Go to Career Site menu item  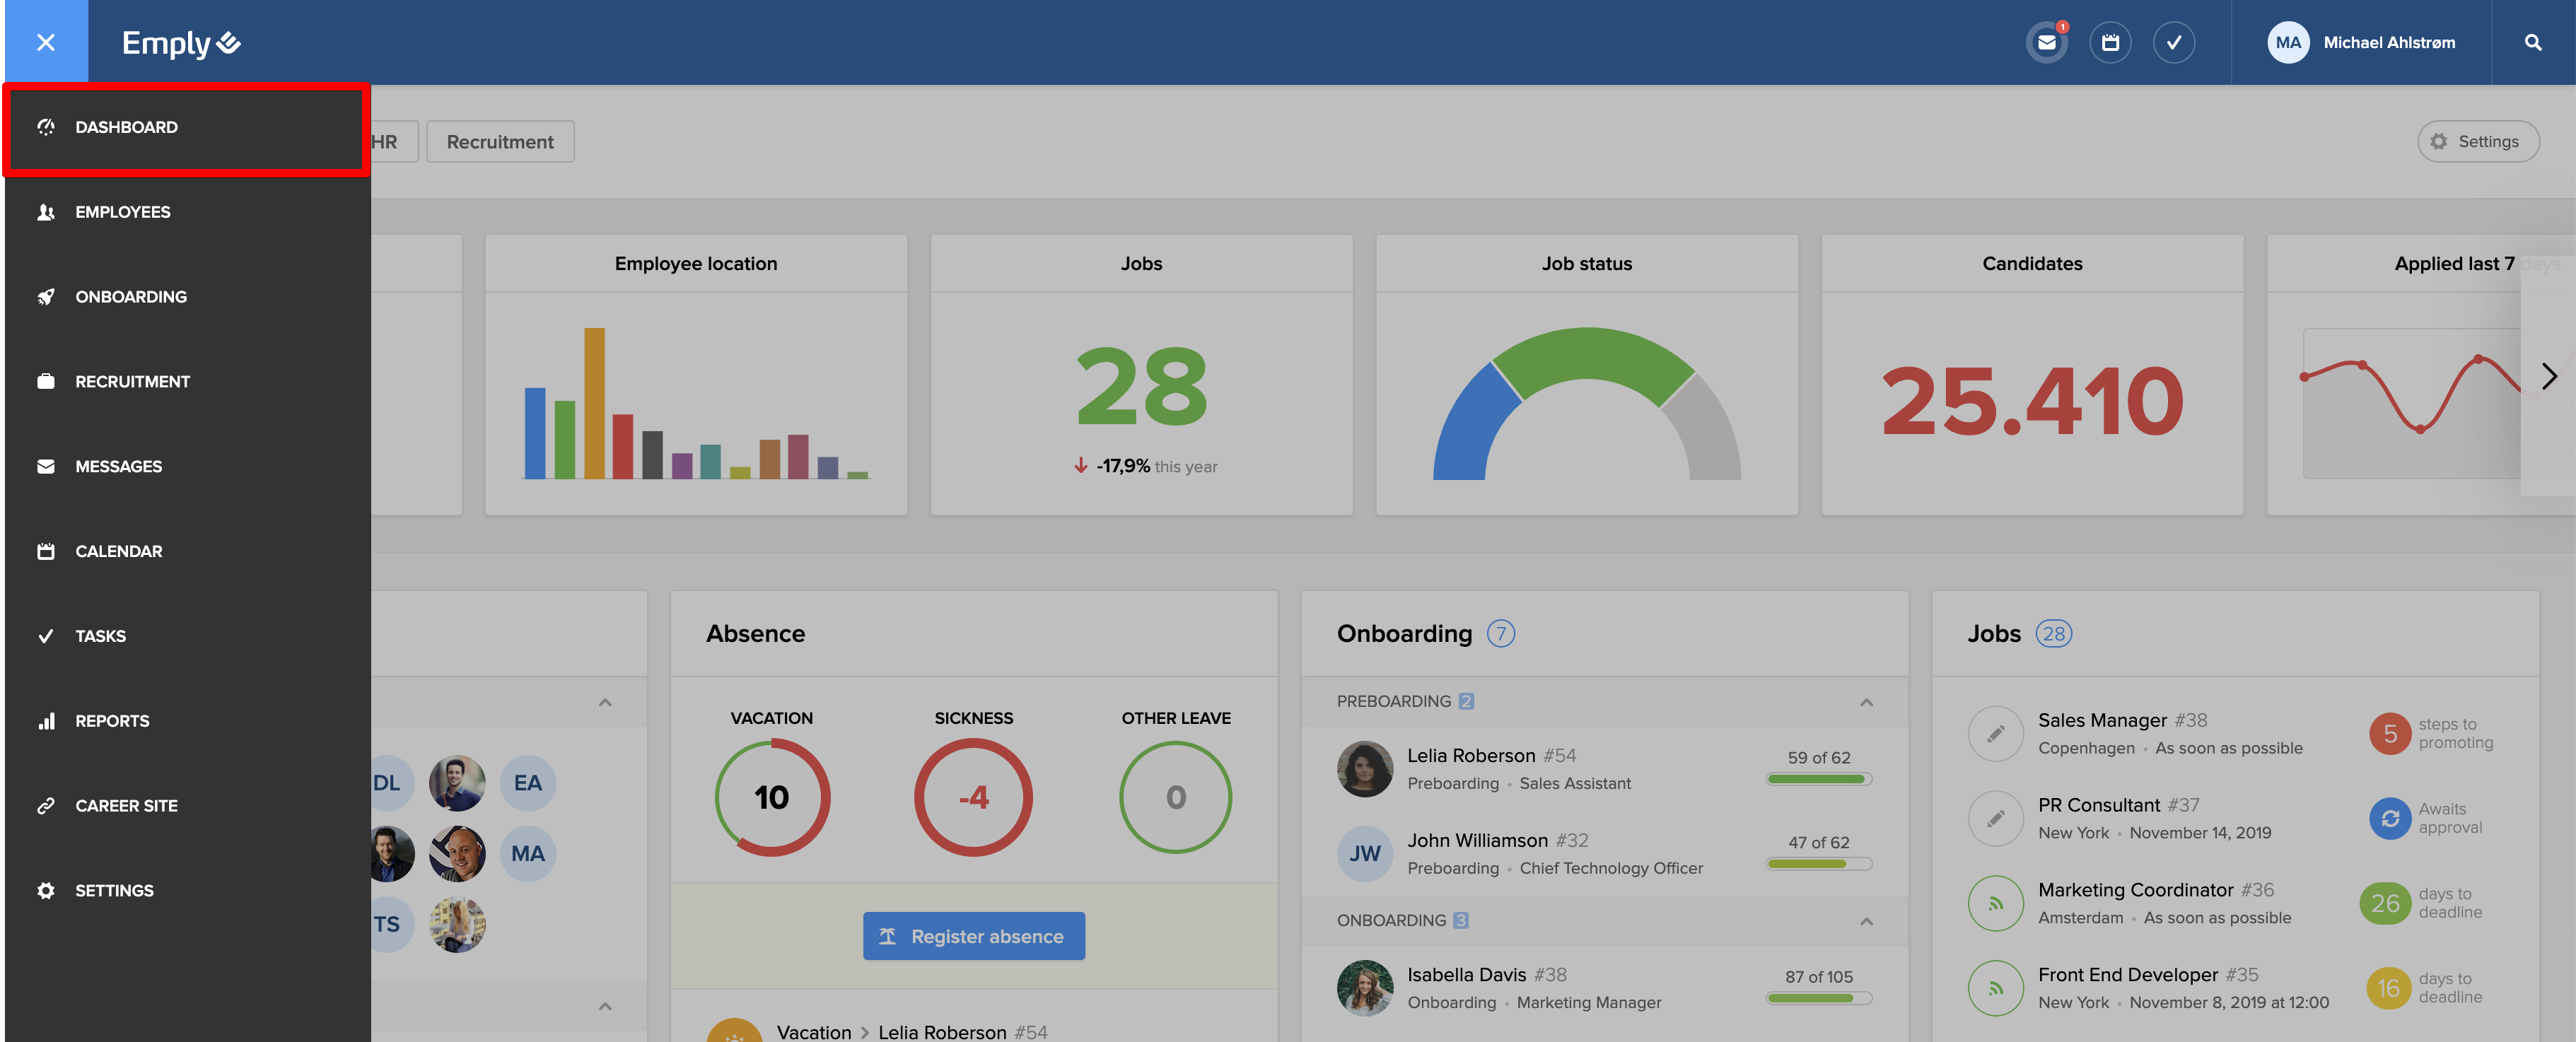coord(126,806)
